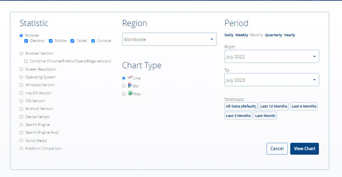Toggle the Console checkbox
This screenshot has height=177, width=342.
point(93,41)
